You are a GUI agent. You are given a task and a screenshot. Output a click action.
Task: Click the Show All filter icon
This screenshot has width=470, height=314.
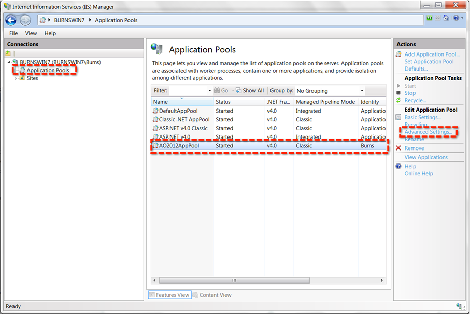[x=238, y=90]
